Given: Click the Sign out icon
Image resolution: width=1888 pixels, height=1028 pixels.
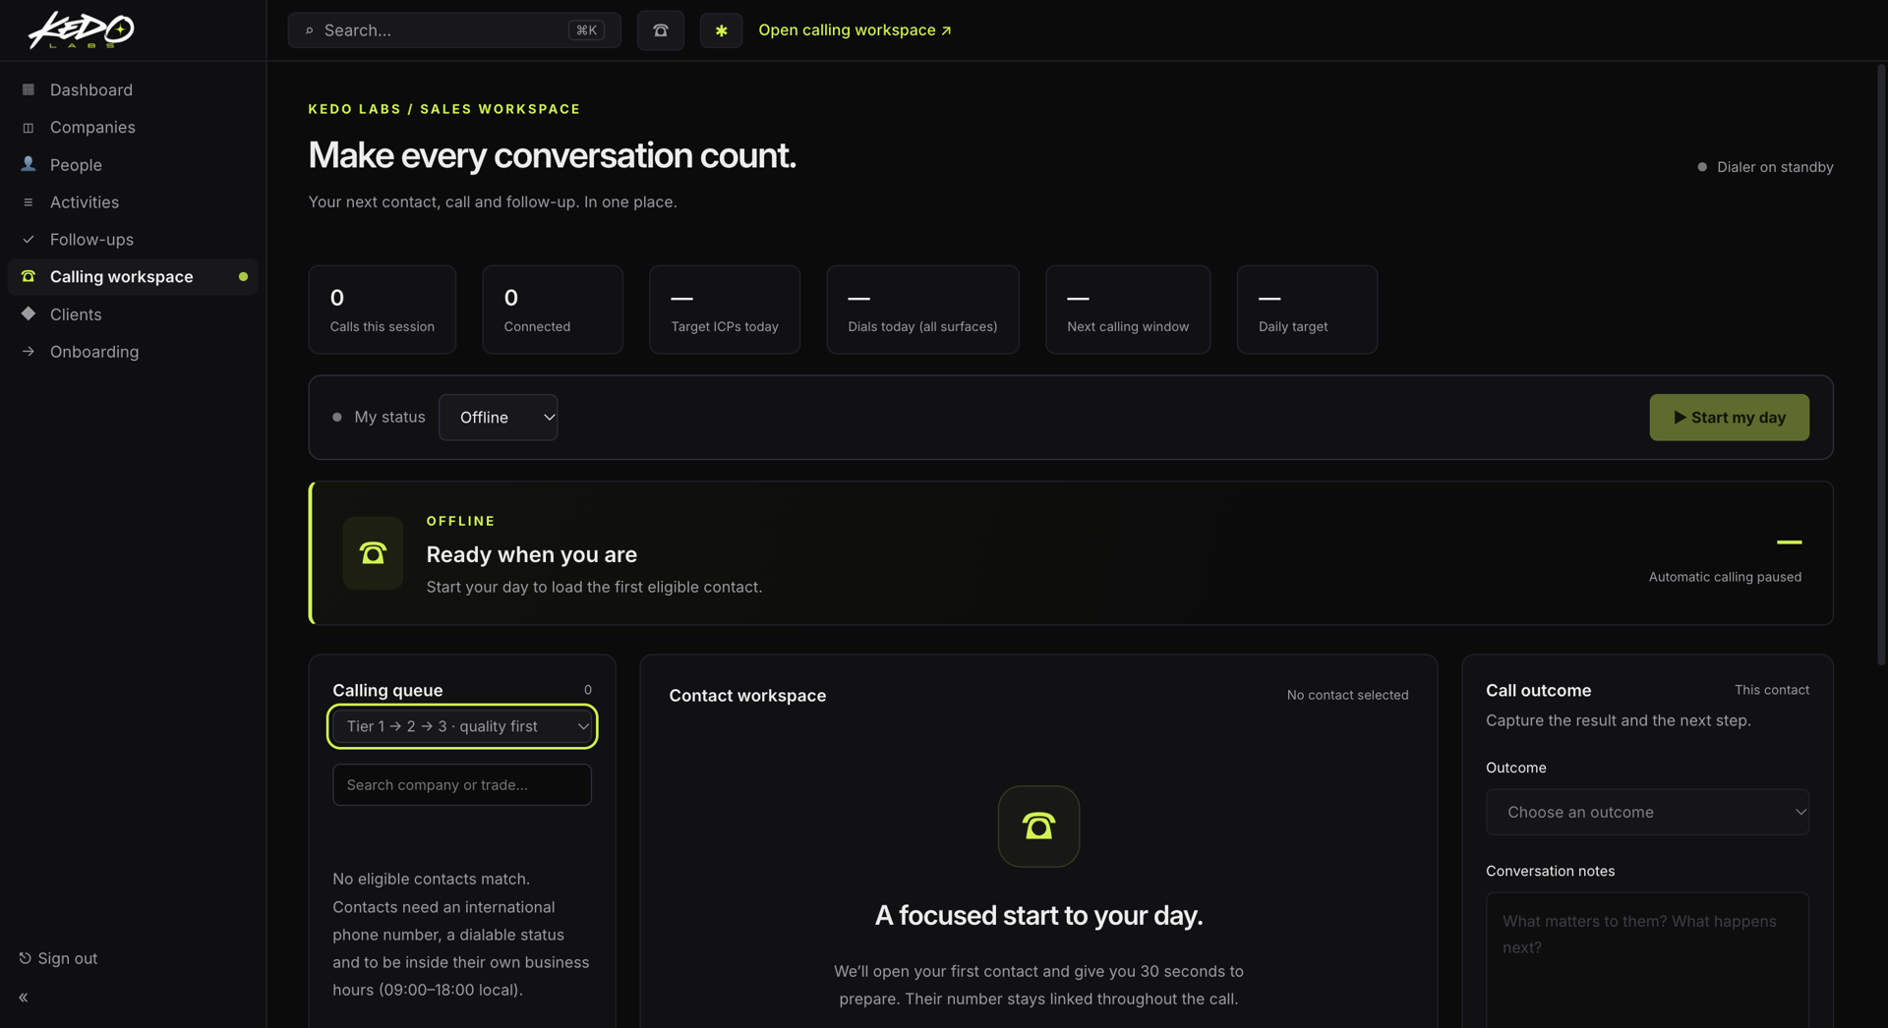Looking at the screenshot, I should click(x=26, y=958).
